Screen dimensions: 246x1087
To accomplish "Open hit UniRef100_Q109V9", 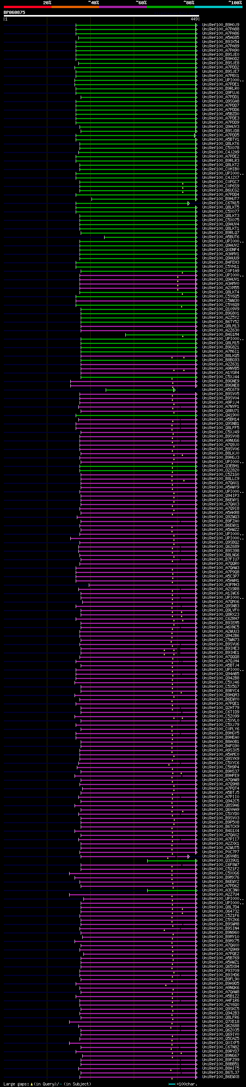I will (221, 309).
